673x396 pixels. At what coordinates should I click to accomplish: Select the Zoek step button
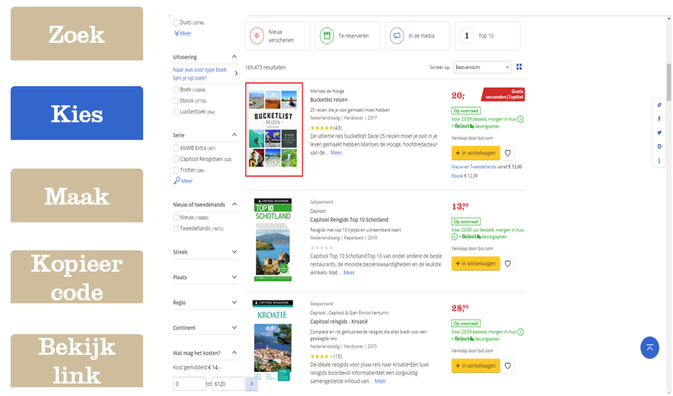pos(77,34)
